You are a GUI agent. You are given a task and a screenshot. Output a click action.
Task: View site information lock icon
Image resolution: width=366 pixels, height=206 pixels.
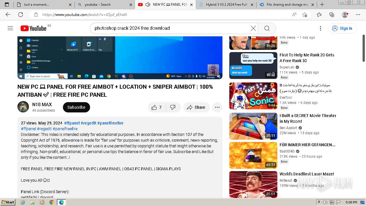point(36,15)
